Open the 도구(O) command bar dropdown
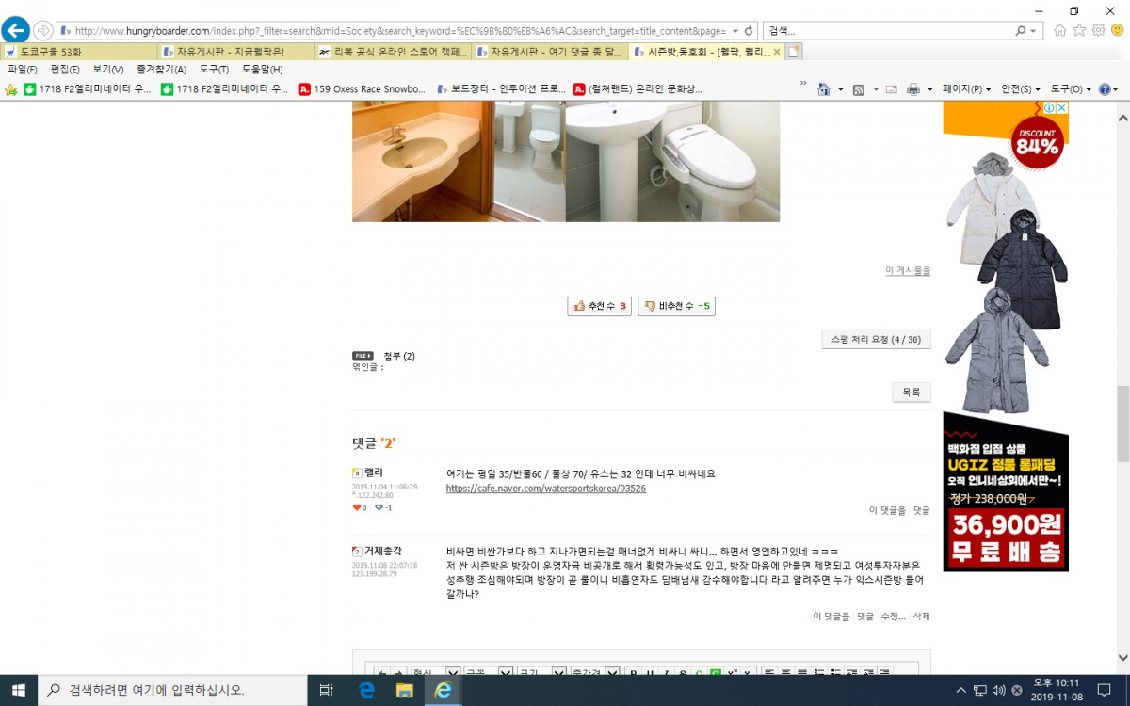This screenshot has width=1130, height=706. (x=1071, y=89)
